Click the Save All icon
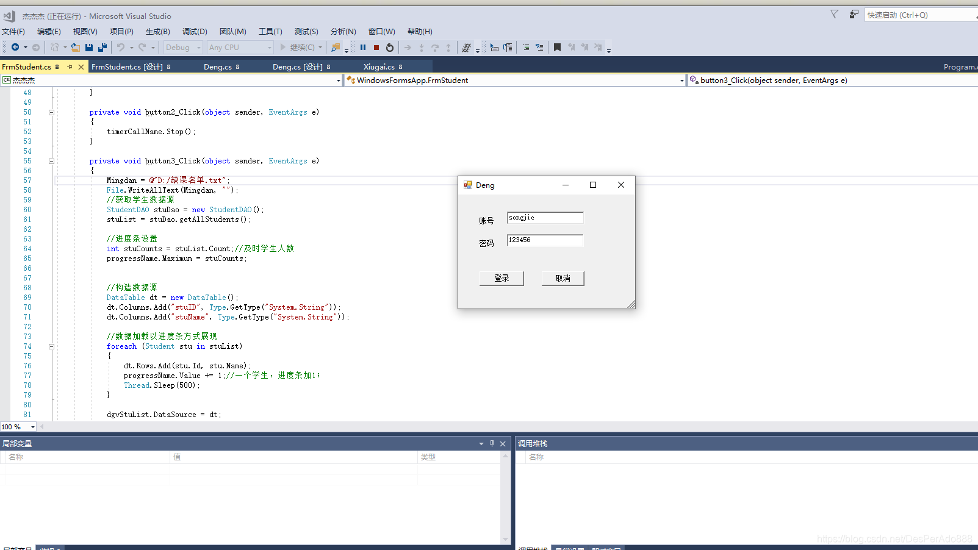The height and width of the screenshot is (550, 978). (102, 48)
